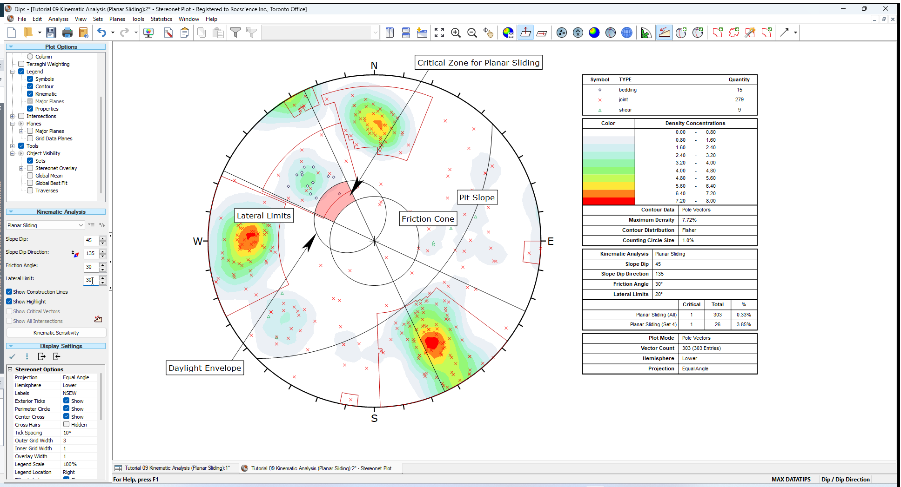Image resolution: width=901 pixels, height=487 pixels.
Task: Select the Zoom In tool
Action: (x=456, y=33)
